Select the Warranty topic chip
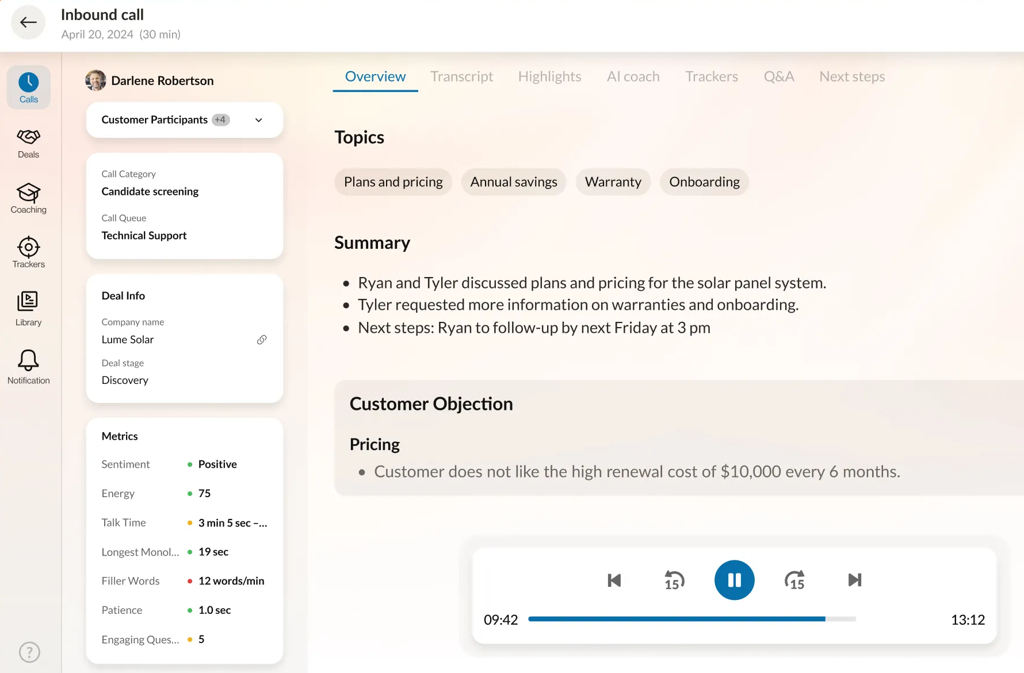The image size is (1024, 673). 613,182
